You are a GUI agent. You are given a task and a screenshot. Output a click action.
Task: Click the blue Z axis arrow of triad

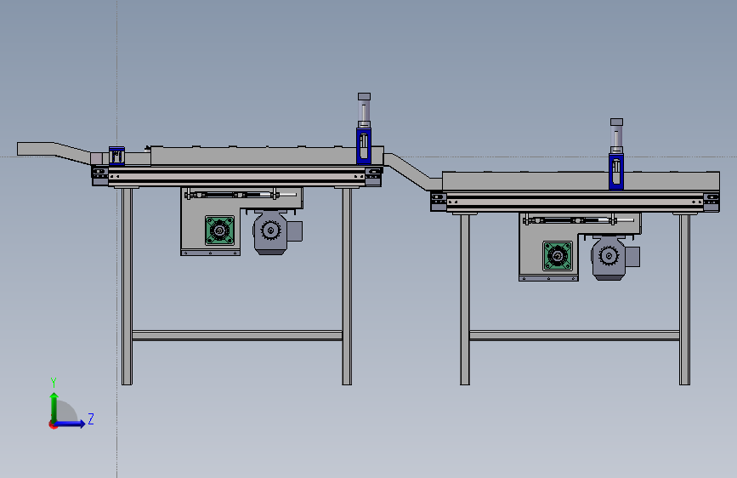click(71, 424)
